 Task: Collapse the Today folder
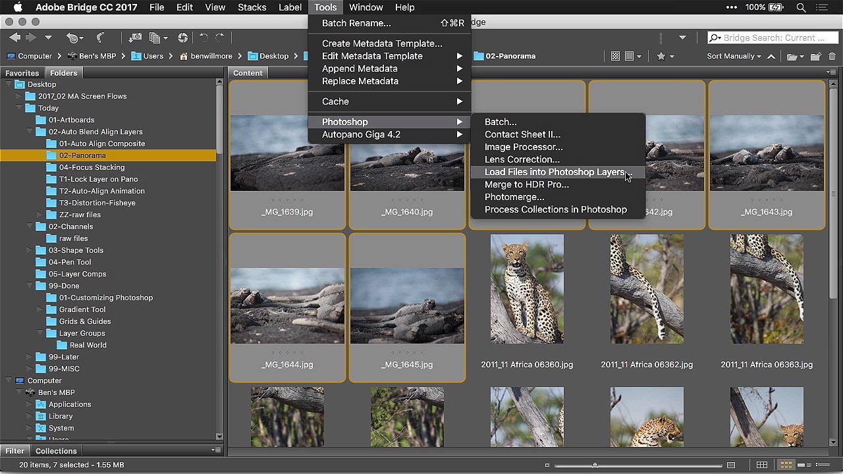(x=19, y=108)
